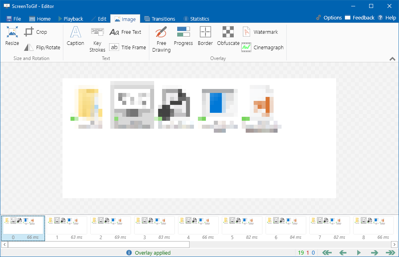Click the '69 ms' delay of frame 2
399x257 pixels.
click(120, 237)
